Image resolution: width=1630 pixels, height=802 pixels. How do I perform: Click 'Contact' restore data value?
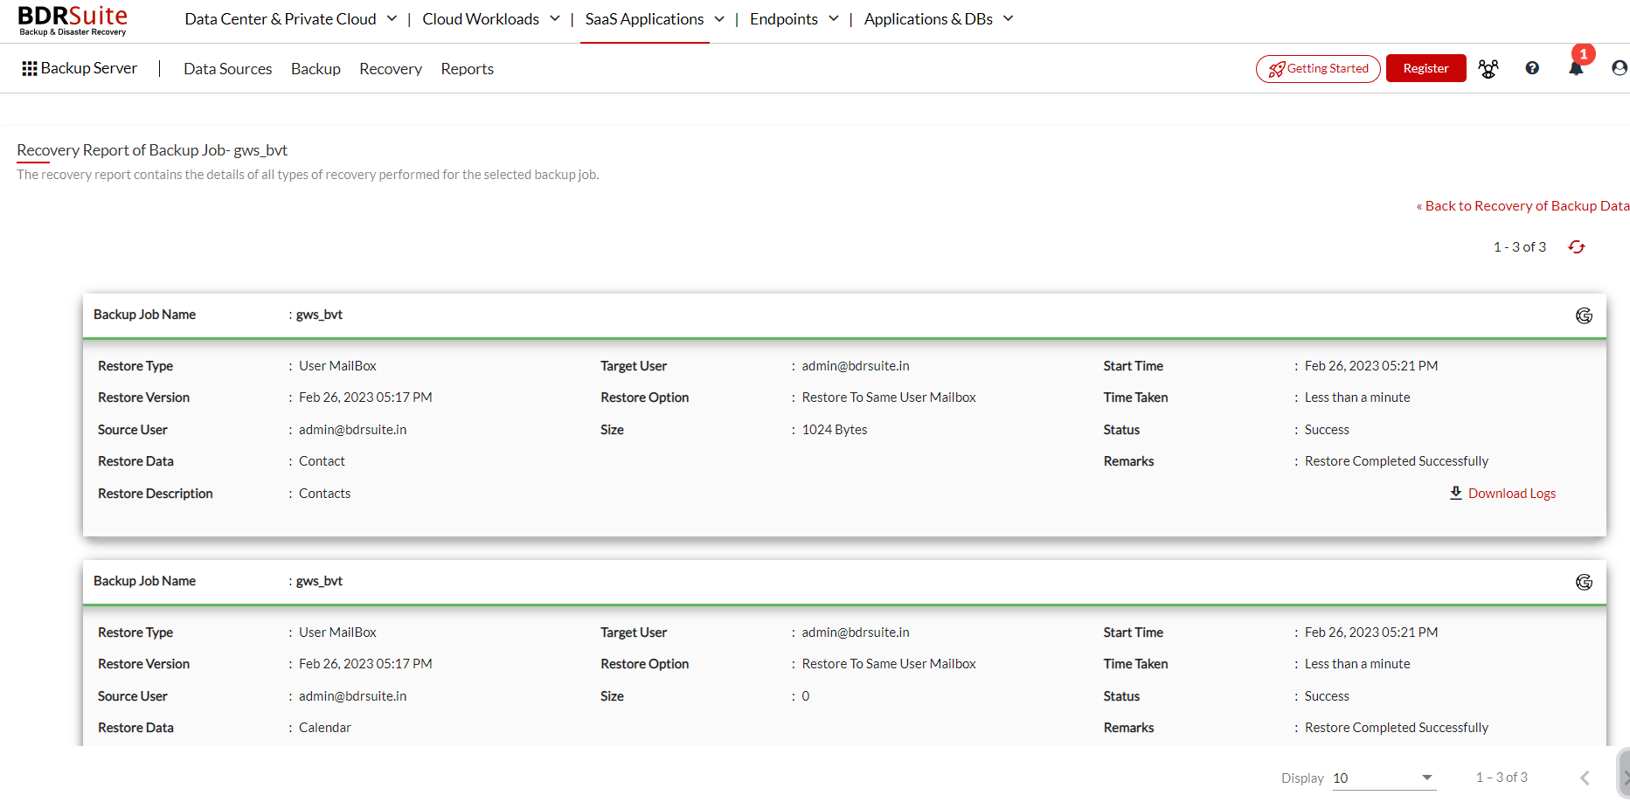[x=322, y=461]
